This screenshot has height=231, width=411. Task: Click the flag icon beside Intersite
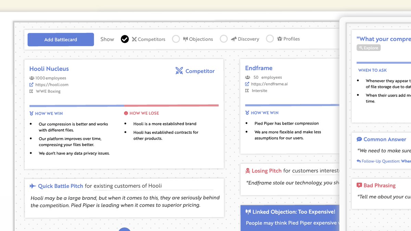pos(247,91)
